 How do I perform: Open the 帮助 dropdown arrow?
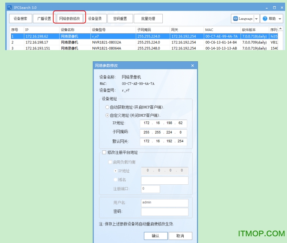[x=280, y=19]
